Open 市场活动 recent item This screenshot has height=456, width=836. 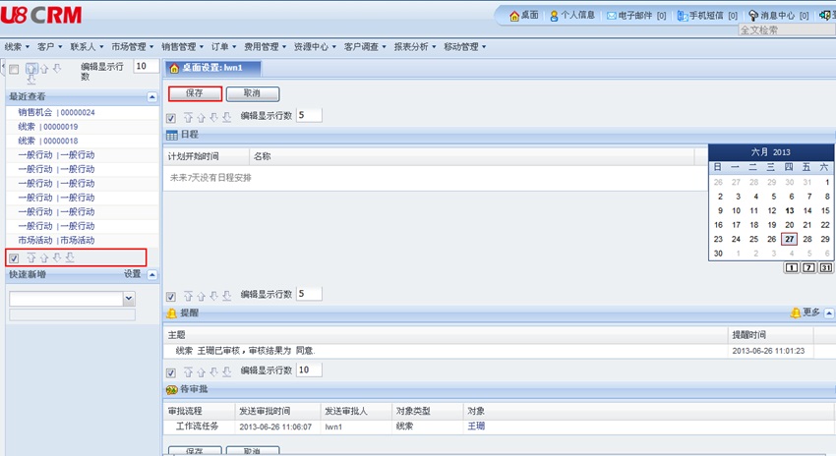tap(56, 240)
